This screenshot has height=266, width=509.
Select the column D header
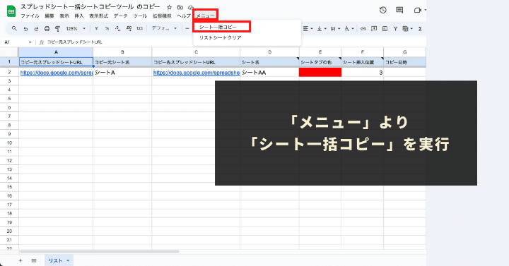269,52
